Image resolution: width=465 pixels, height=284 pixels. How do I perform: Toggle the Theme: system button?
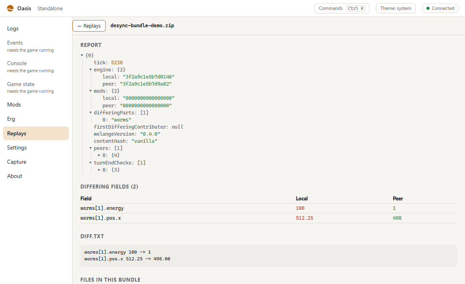click(x=396, y=8)
